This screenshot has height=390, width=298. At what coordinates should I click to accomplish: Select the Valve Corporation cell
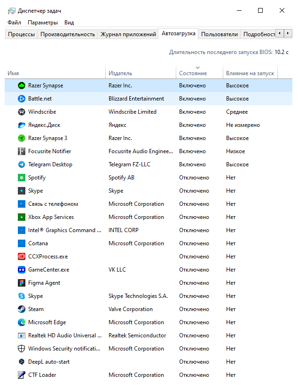pyautogui.click(x=131, y=309)
